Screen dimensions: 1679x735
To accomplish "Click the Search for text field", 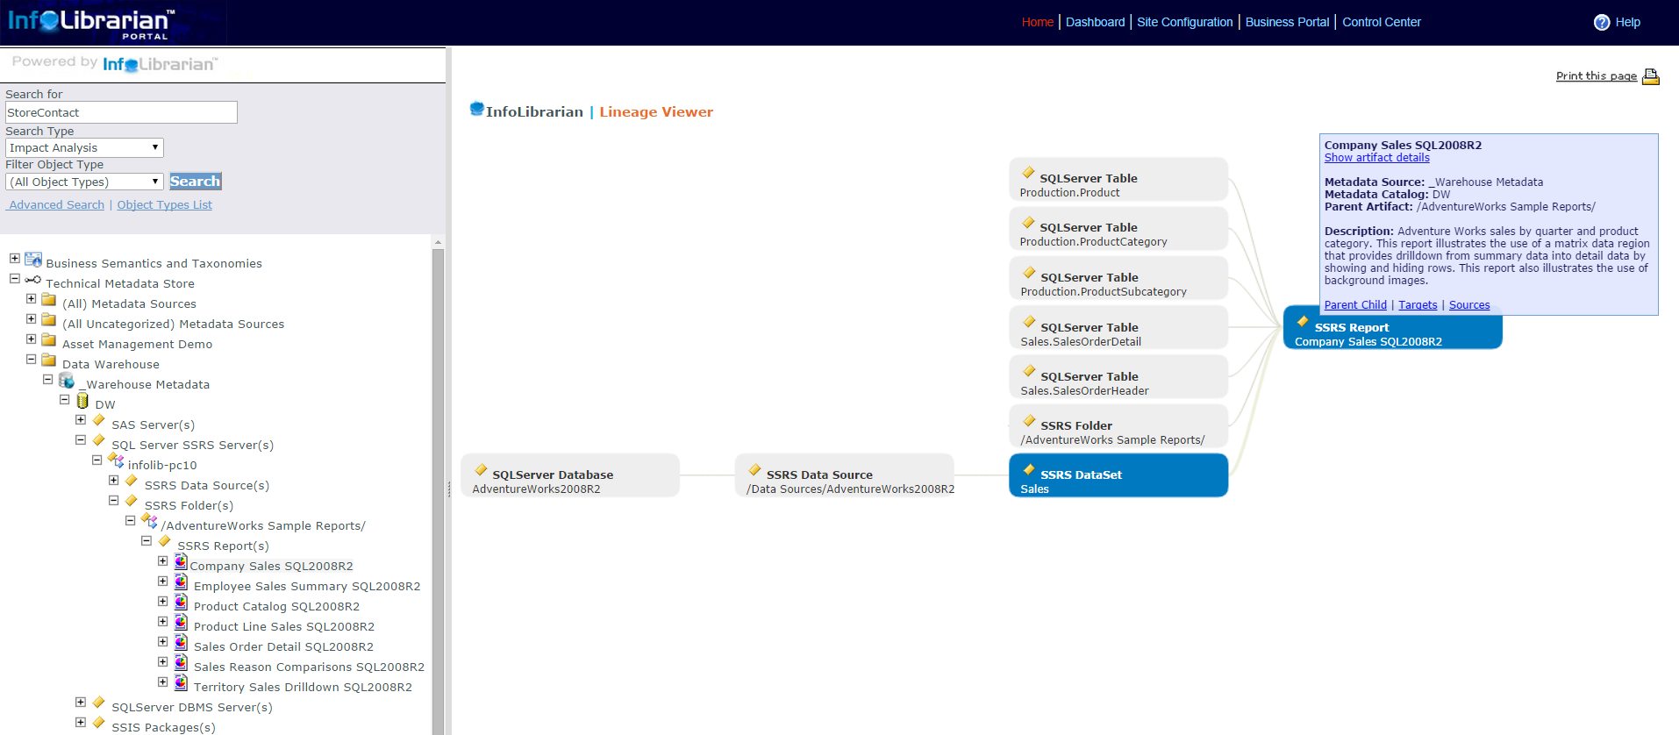I will (x=121, y=112).
